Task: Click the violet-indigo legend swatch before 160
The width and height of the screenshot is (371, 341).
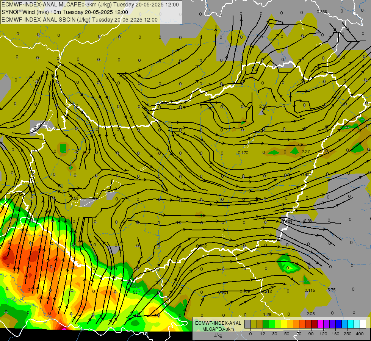Action: tap(333, 324)
